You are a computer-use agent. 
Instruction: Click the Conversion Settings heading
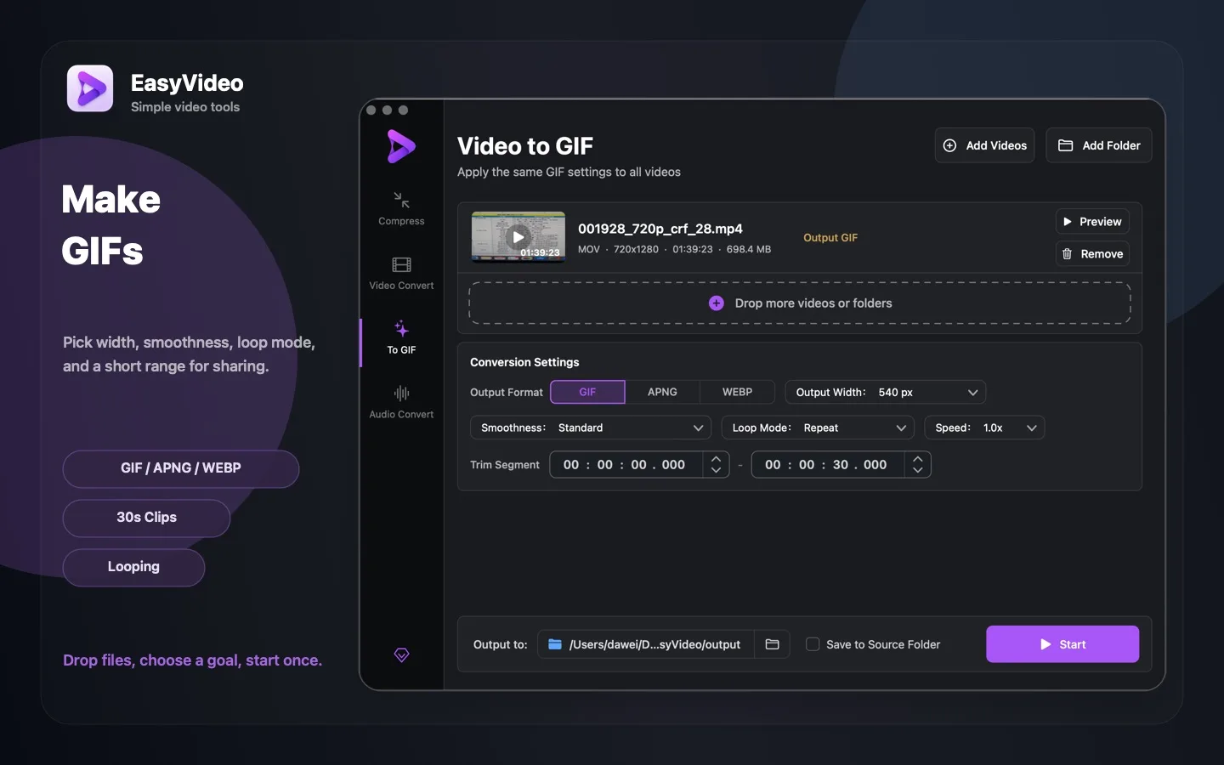pos(524,362)
